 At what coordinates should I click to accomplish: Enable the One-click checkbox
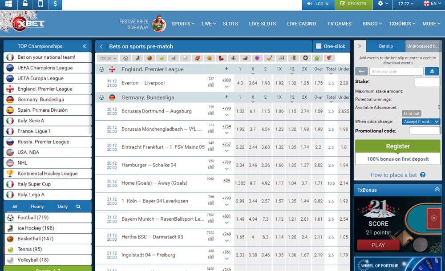coord(319,46)
